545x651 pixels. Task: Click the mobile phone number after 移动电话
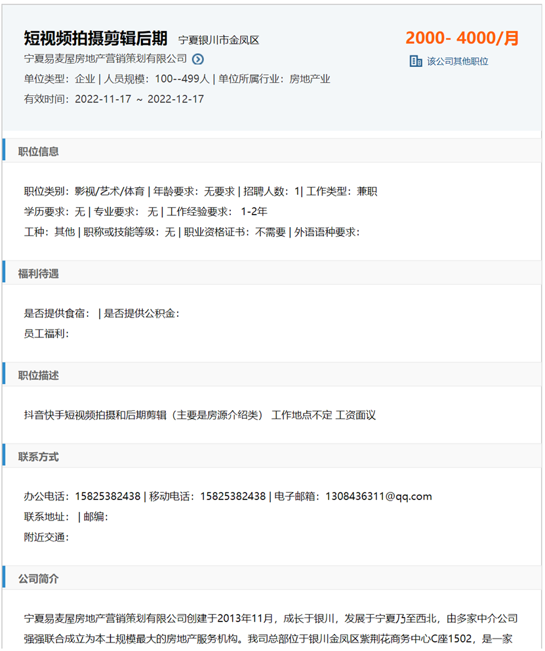233,496
